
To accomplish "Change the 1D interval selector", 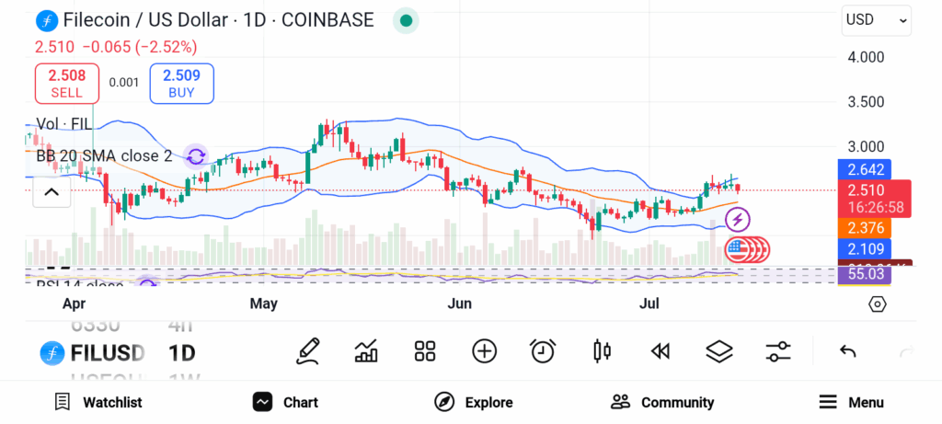I will 182,352.
